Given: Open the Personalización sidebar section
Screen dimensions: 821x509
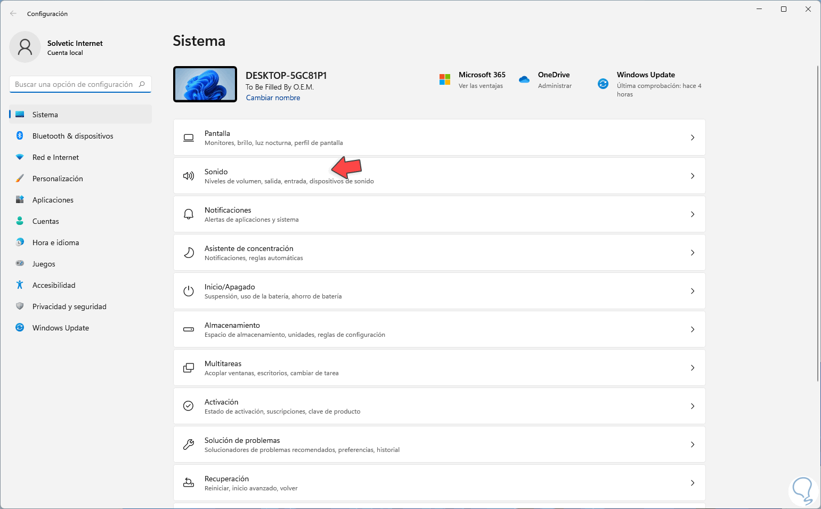Looking at the screenshot, I should (58, 179).
